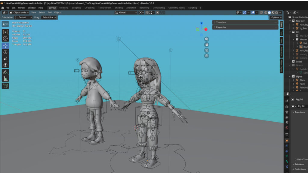The width and height of the screenshot is (308, 173).
Task: Expand the Relations section
Action: click(x=299, y=164)
